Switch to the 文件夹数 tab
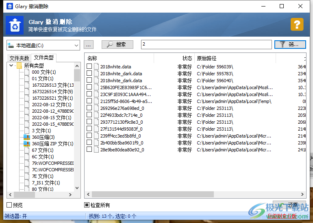 [19, 58]
